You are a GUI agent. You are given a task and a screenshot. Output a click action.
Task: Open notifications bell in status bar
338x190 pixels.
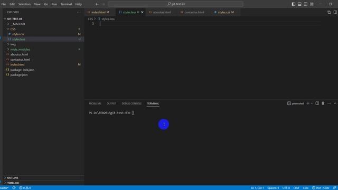(x=334, y=188)
